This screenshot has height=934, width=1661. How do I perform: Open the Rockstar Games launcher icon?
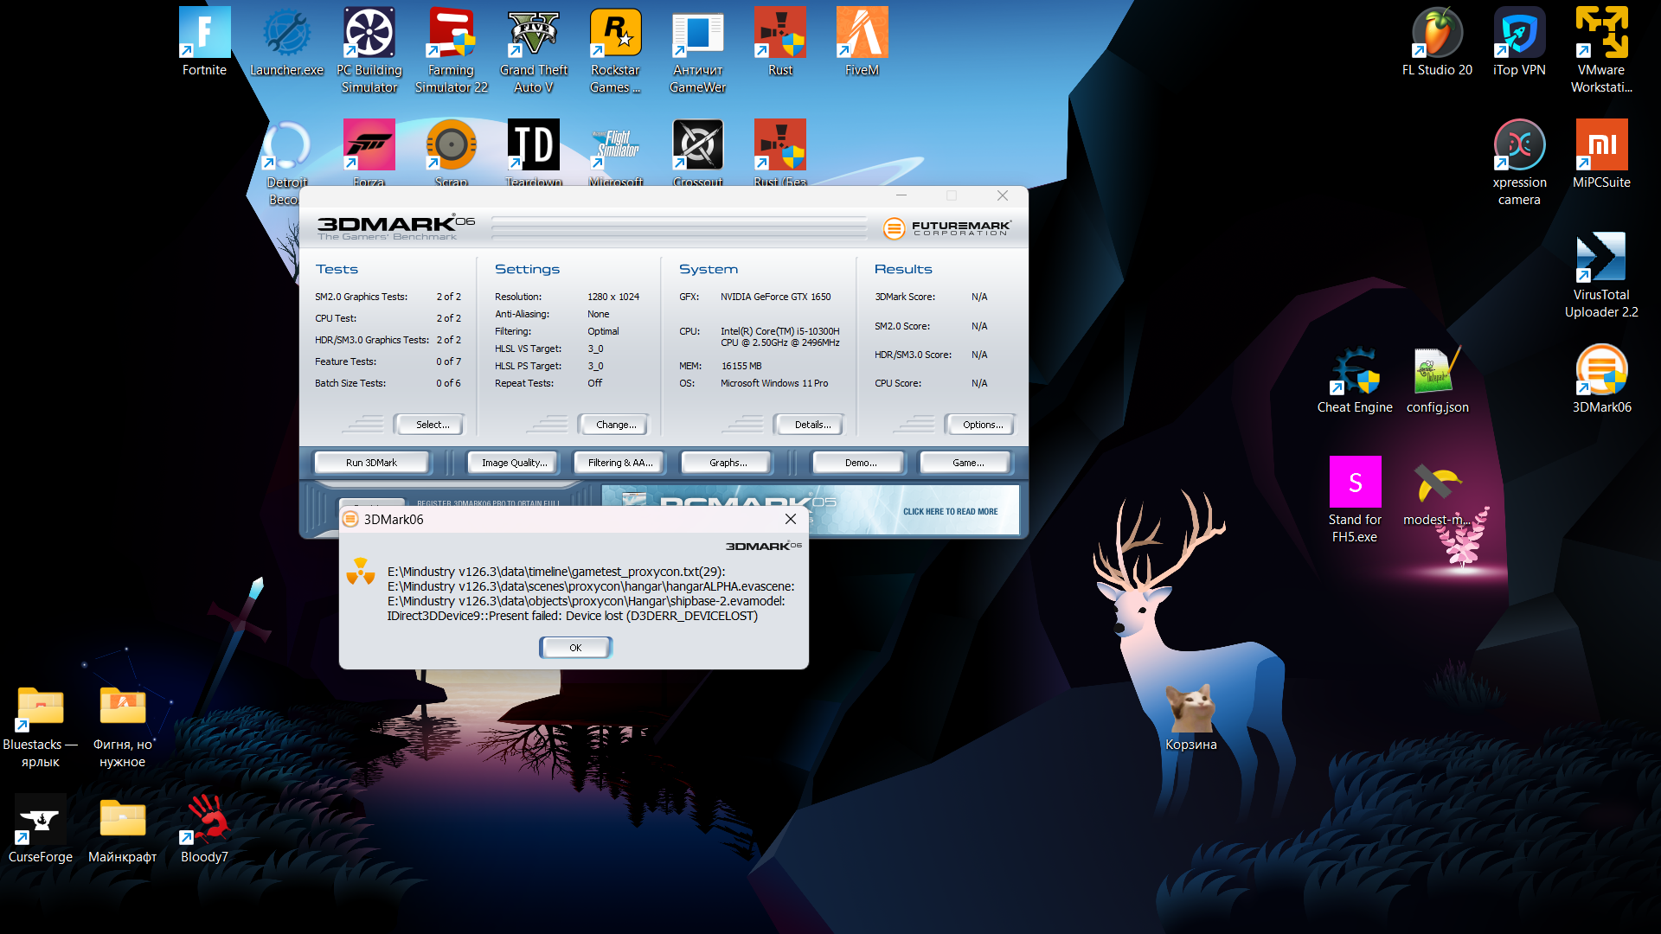pyautogui.click(x=615, y=51)
